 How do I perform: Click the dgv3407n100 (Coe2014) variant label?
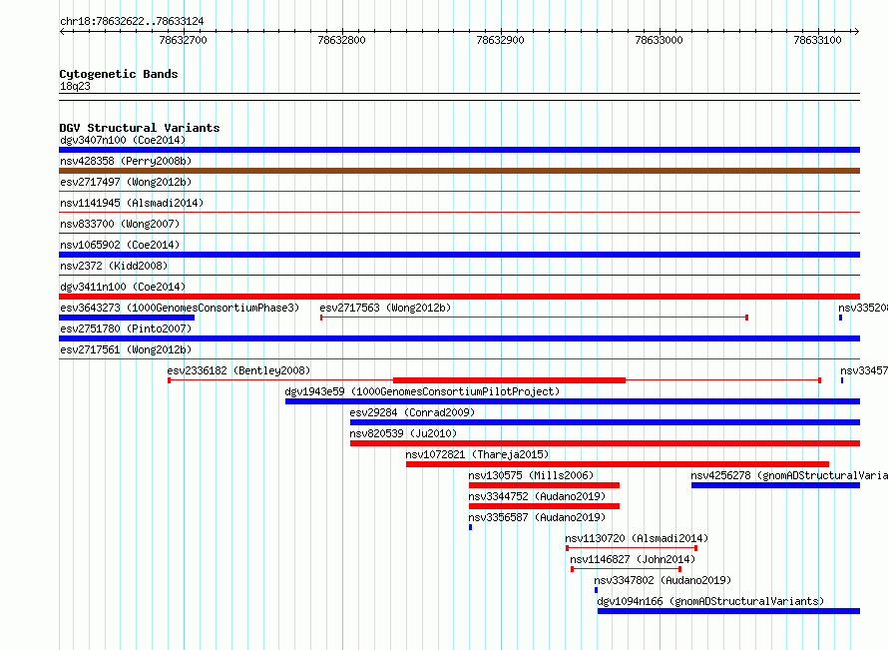click(123, 140)
